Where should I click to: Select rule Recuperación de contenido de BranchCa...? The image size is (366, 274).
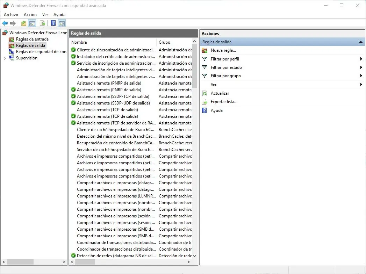coord(116,143)
